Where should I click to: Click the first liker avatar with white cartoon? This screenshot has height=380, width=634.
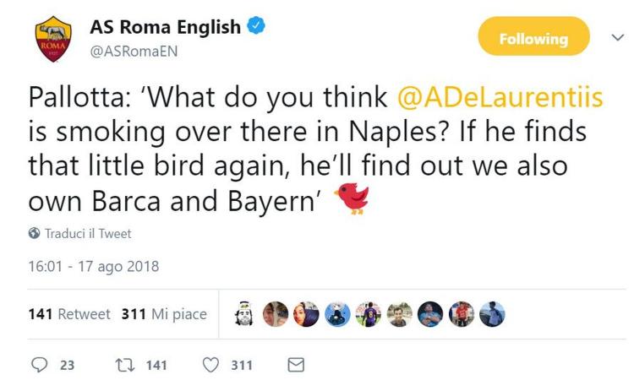tap(245, 313)
